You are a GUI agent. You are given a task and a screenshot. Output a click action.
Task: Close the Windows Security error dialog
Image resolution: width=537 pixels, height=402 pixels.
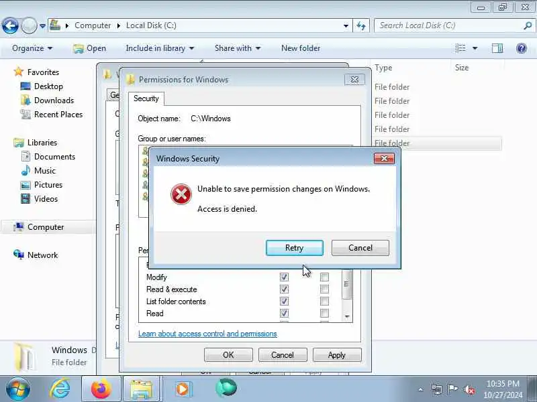point(384,158)
